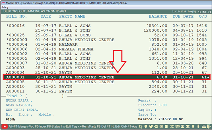The height and width of the screenshot is (130, 213).
Task: Select bill A000005 row
Action: pyautogui.click(x=107, y=82)
